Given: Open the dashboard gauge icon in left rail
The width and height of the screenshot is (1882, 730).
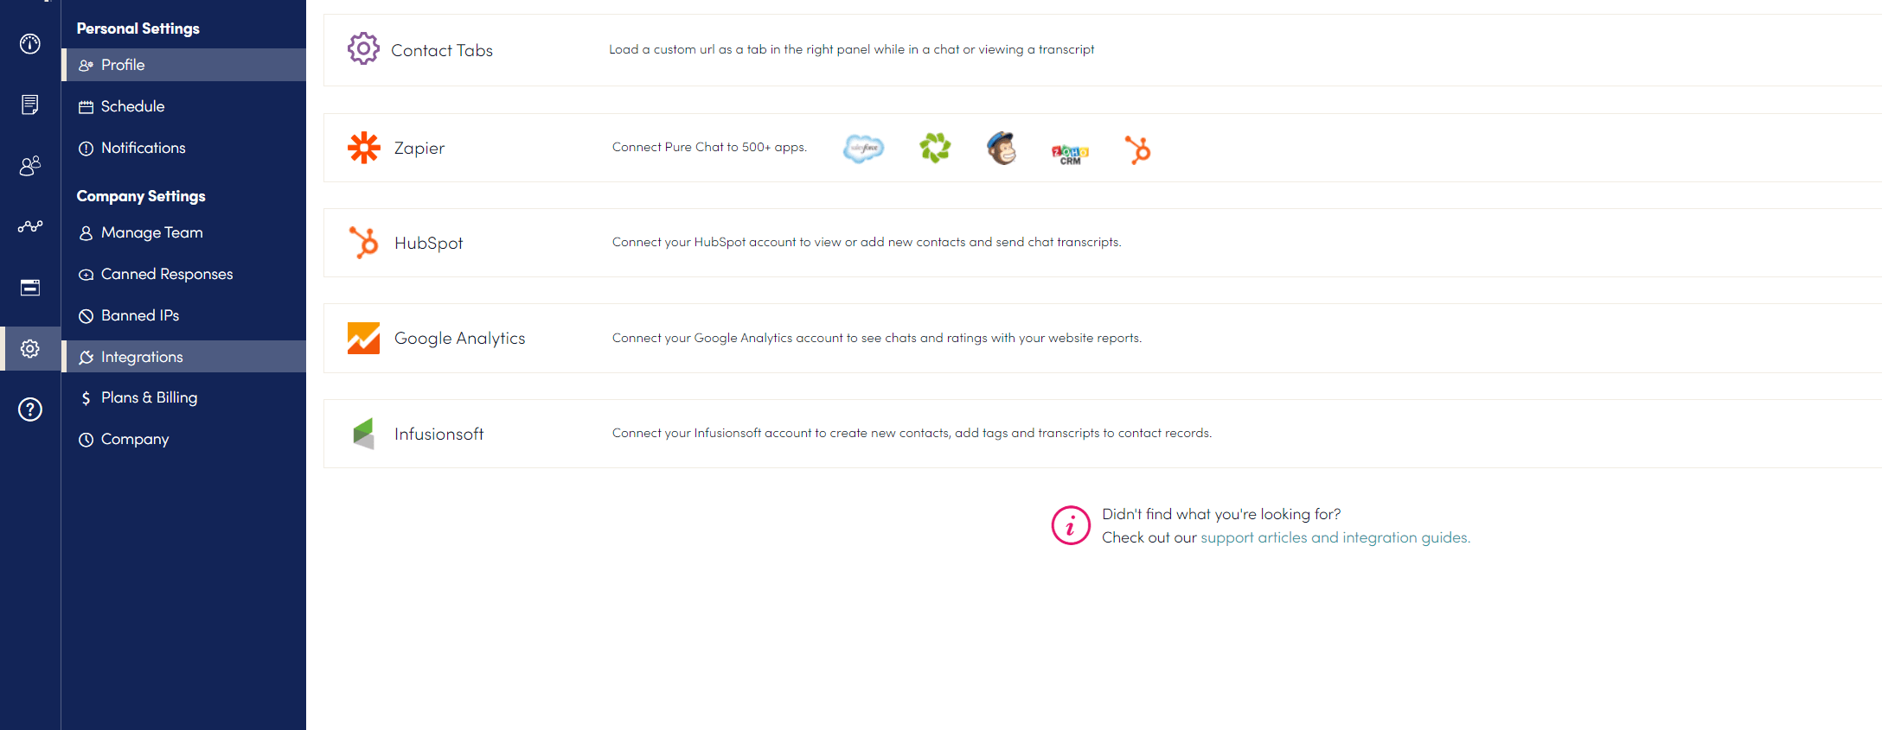Looking at the screenshot, I should [30, 44].
